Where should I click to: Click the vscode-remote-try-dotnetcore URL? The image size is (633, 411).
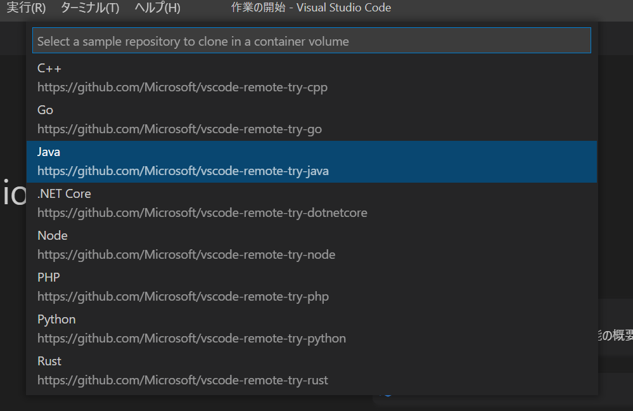[202, 213]
